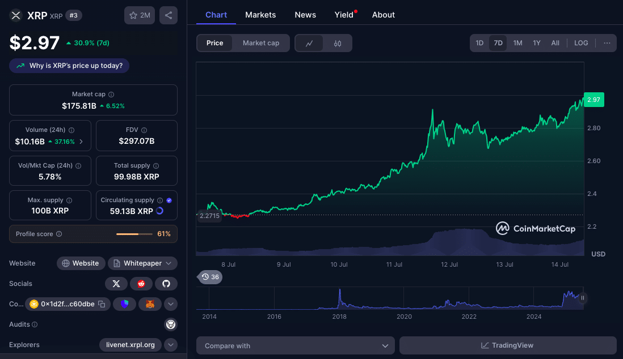Click the verified circulating supply badge
Image resolution: width=623 pixels, height=359 pixels.
pyautogui.click(x=169, y=200)
